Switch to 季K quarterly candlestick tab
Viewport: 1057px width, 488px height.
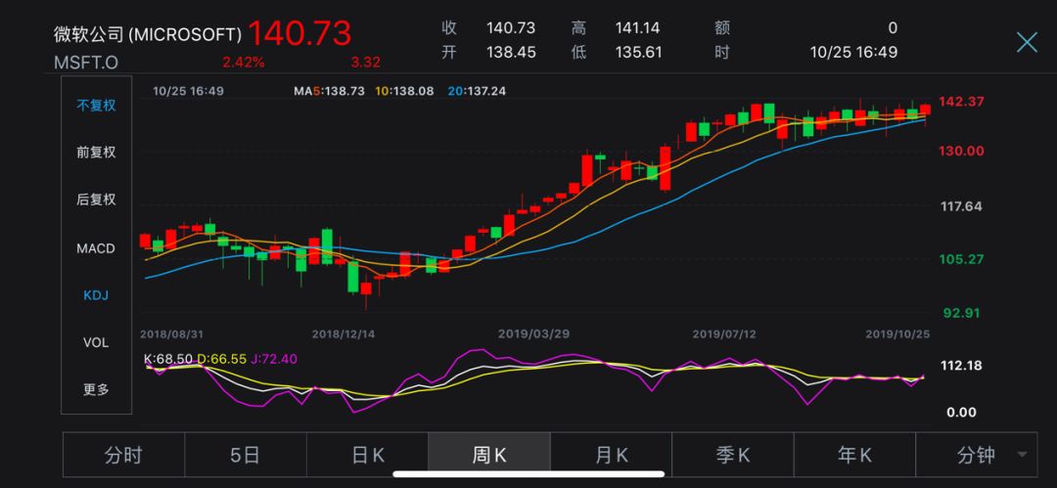tap(733, 455)
